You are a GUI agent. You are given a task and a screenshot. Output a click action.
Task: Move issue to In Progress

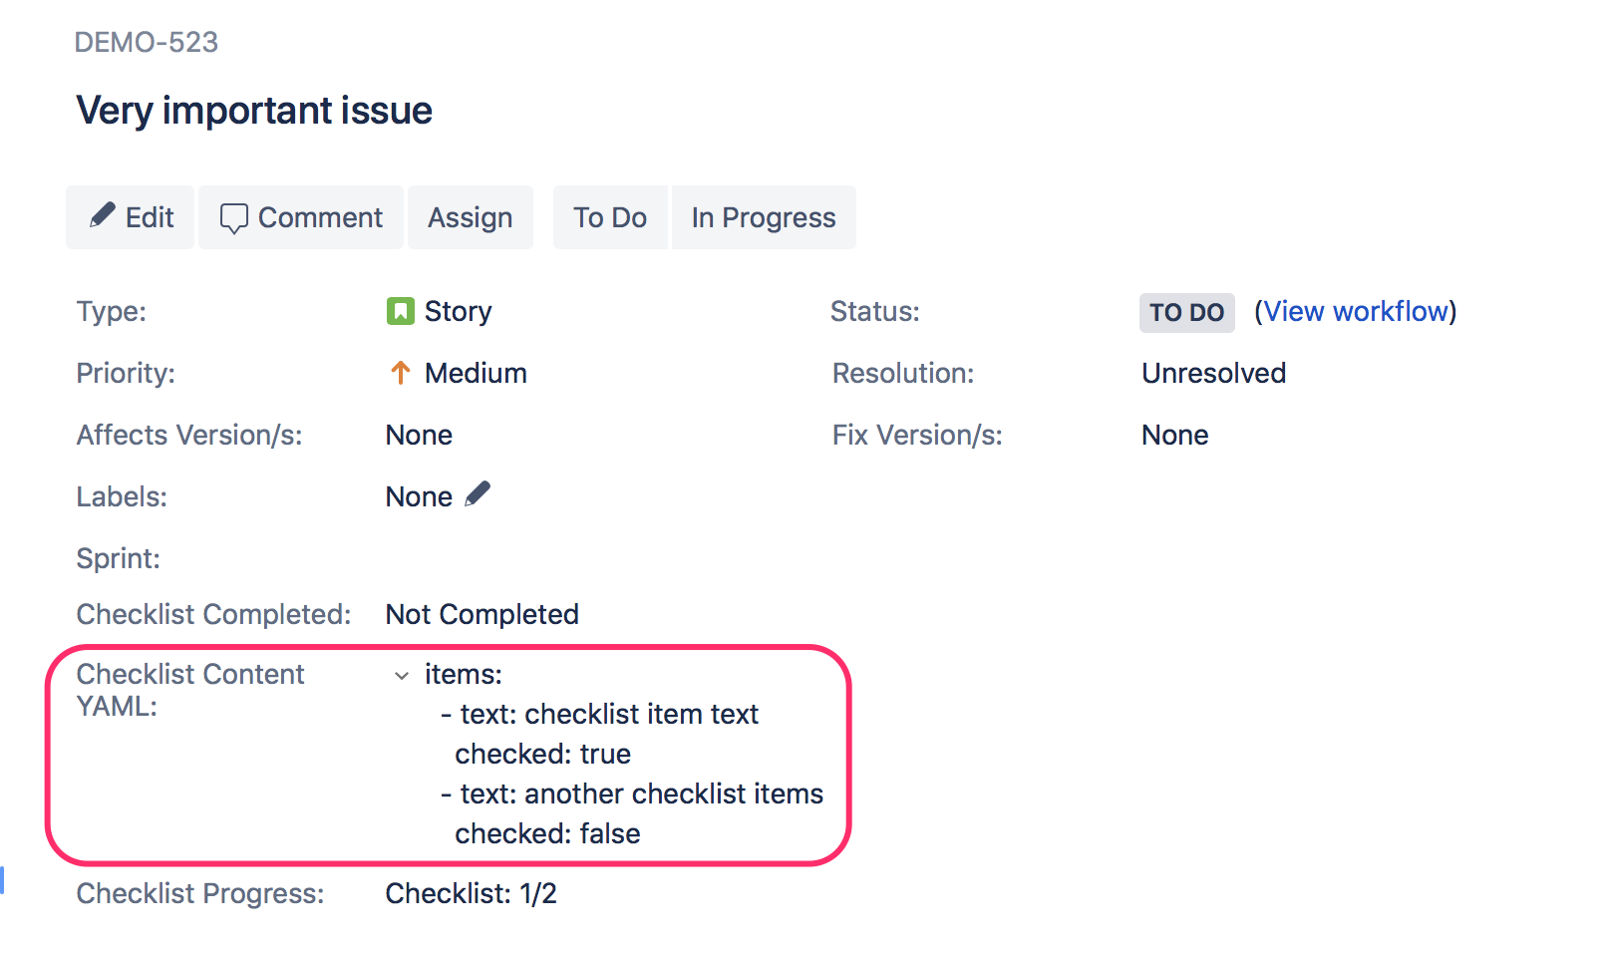tap(763, 217)
